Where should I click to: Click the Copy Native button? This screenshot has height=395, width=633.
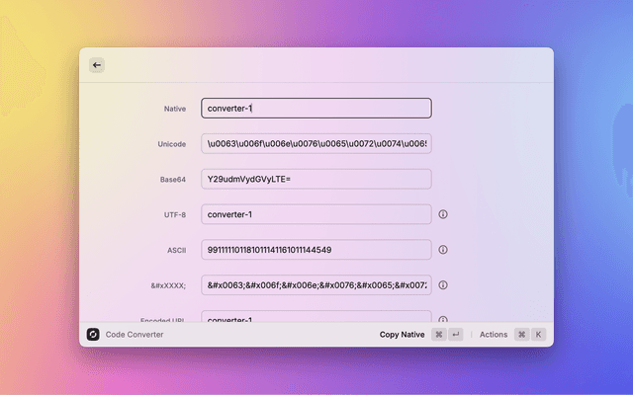tap(402, 335)
